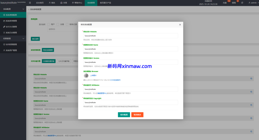The image size is (259, 140).
Task: Open 系统日志管理 in the sidebar
Action: coord(13,33)
